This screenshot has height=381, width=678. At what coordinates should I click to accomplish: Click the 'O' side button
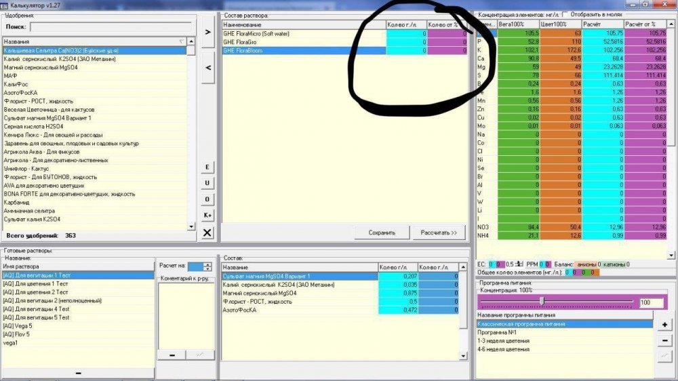click(x=207, y=199)
